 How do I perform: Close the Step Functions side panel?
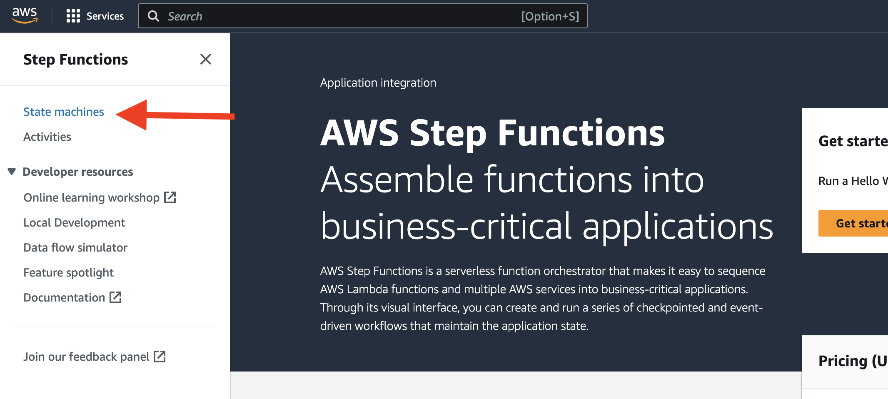(206, 59)
